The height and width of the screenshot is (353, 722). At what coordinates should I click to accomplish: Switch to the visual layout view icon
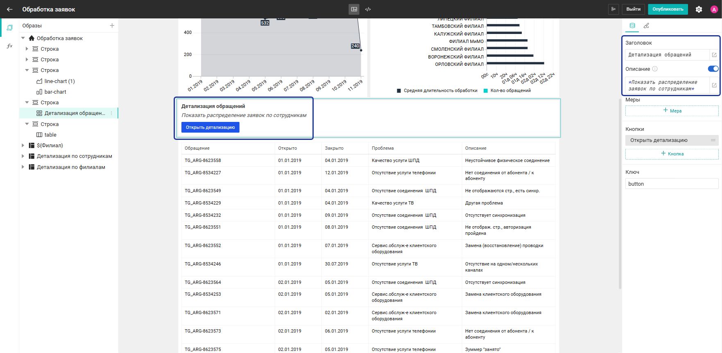[x=354, y=9]
